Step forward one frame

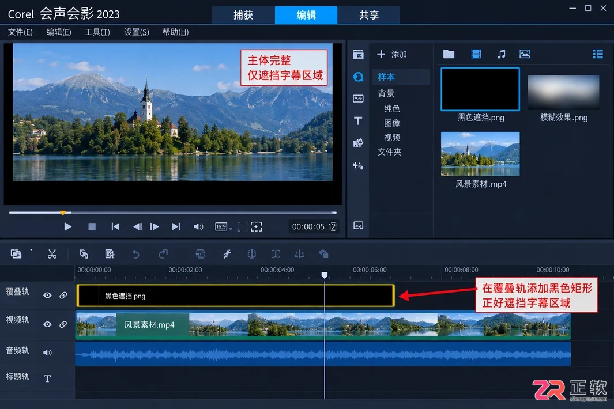[155, 226]
